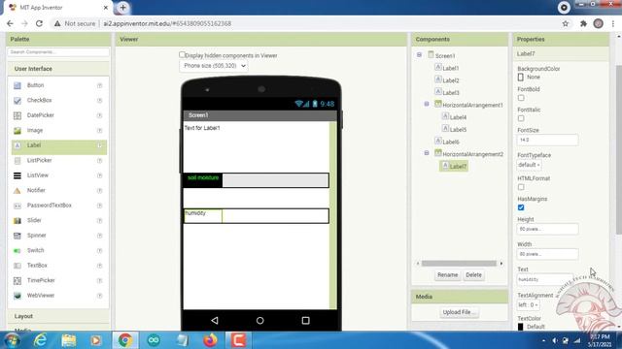The width and height of the screenshot is (622, 349).
Task: Open the BackgroundColor None swatch
Action: (x=521, y=78)
